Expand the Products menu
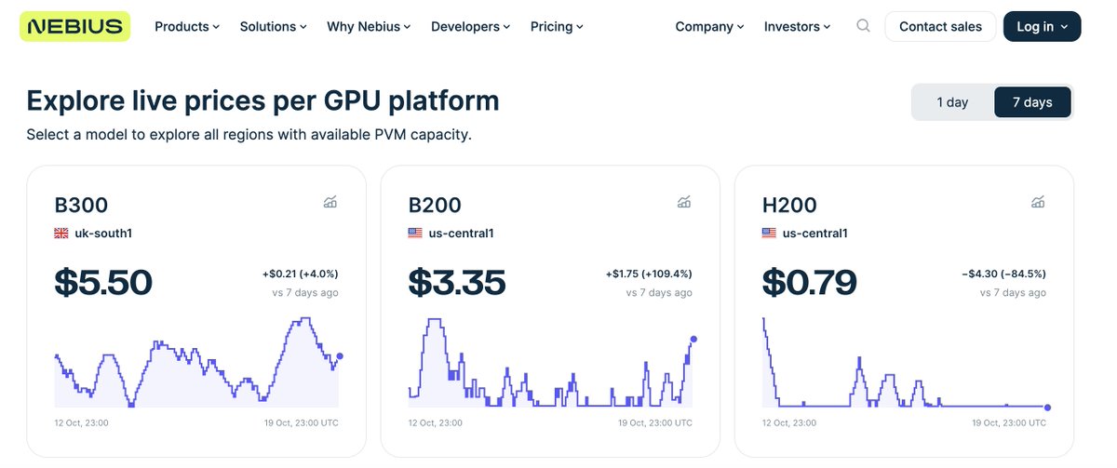Viewport: 1117px width, 468px height. tap(187, 26)
